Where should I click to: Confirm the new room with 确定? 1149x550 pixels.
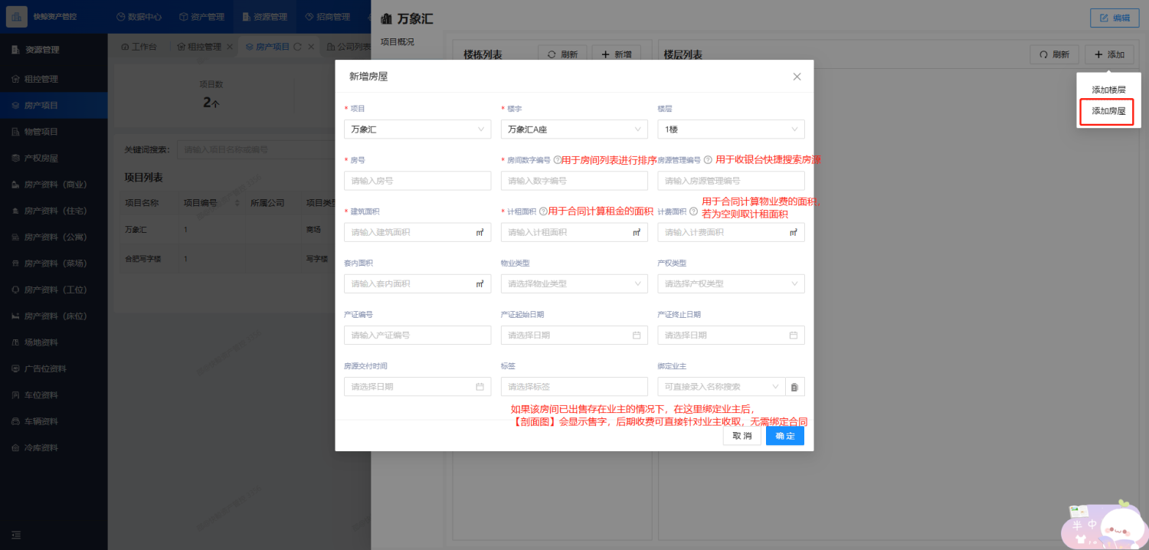(x=785, y=436)
